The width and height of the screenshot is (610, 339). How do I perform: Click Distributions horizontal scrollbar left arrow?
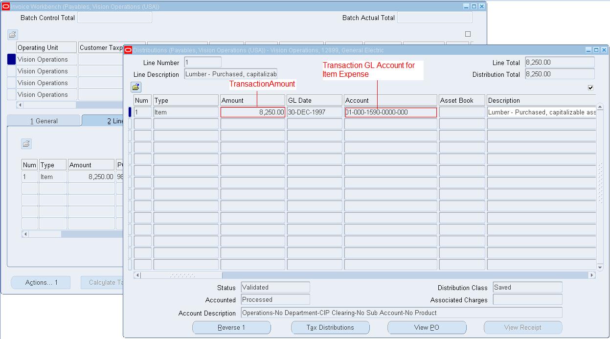click(x=137, y=275)
